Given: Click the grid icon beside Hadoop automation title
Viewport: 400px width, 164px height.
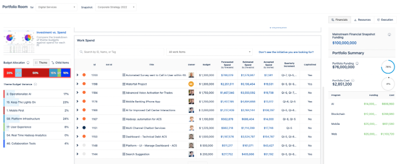Looking at the screenshot, I should 124,119.
